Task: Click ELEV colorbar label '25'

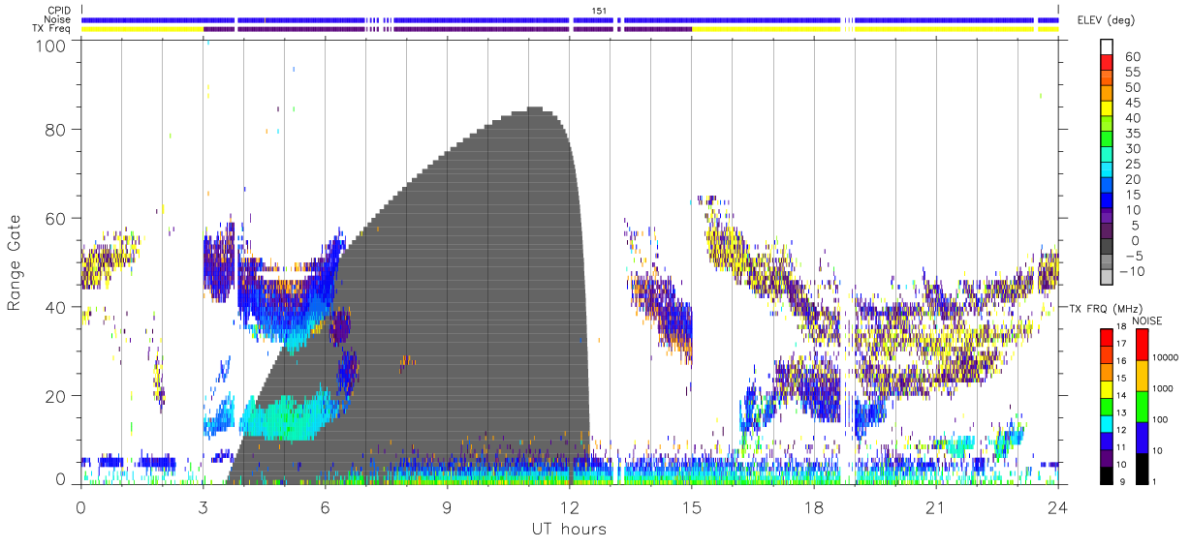Action: point(1133,164)
